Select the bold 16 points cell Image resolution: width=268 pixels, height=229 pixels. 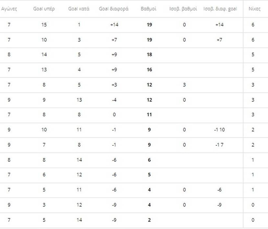point(149,70)
